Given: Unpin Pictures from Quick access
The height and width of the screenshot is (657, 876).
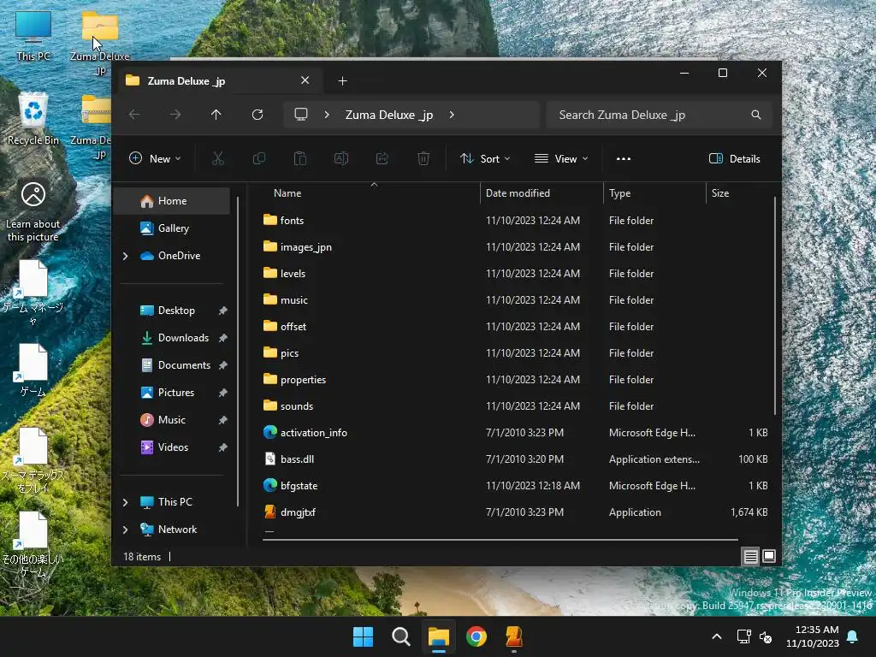Looking at the screenshot, I should tap(223, 393).
